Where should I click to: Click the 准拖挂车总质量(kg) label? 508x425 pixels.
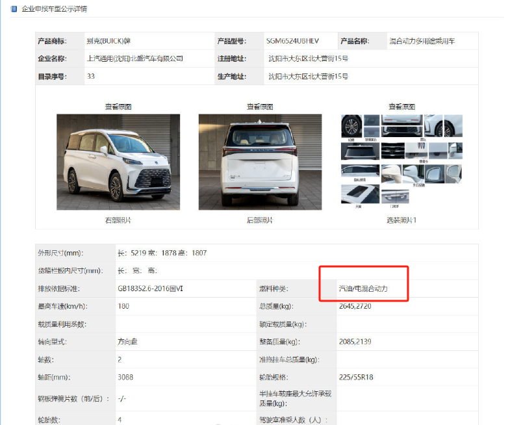coord(289,359)
